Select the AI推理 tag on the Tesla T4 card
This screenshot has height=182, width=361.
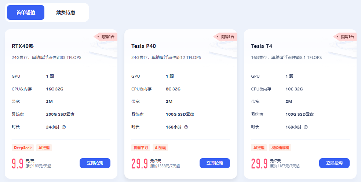click(259, 148)
